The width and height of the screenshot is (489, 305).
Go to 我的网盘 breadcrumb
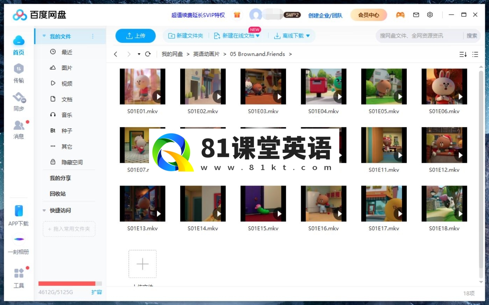[x=172, y=54]
